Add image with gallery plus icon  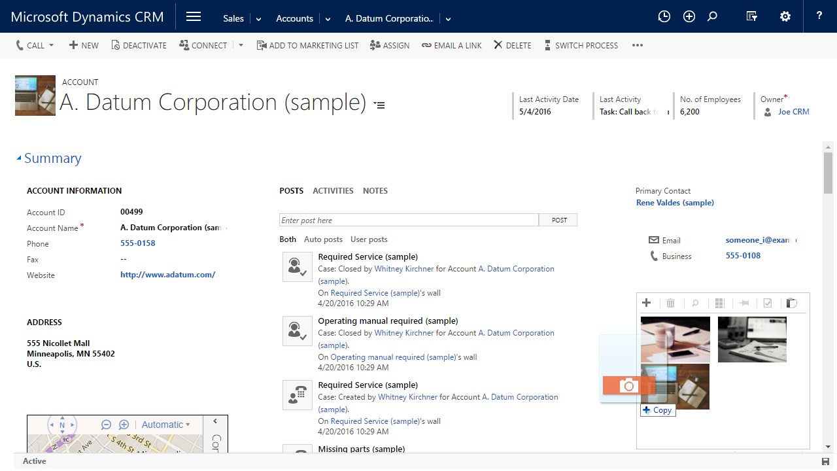pyautogui.click(x=646, y=303)
